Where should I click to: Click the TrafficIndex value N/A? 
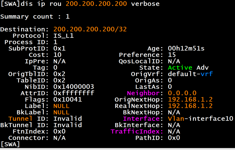[x=174, y=132]
